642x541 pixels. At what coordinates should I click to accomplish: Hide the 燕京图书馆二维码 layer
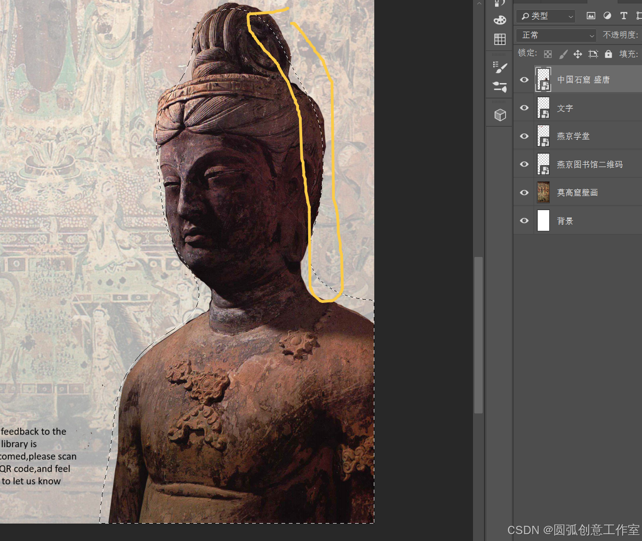(524, 164)
